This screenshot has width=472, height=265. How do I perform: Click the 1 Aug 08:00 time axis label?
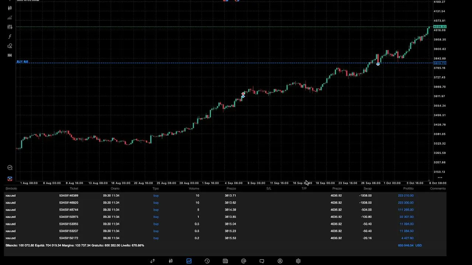tap(29, 183)
